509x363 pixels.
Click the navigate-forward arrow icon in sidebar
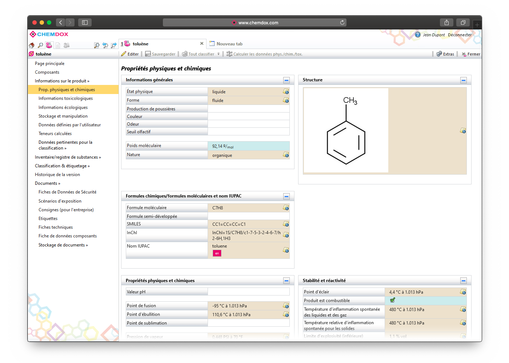coord(113,45)
